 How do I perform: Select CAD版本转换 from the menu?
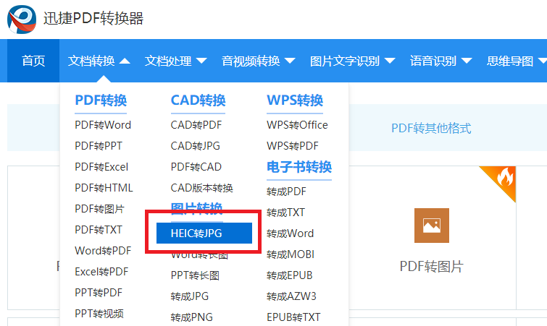pyautogui.click(x=201, y=188)
